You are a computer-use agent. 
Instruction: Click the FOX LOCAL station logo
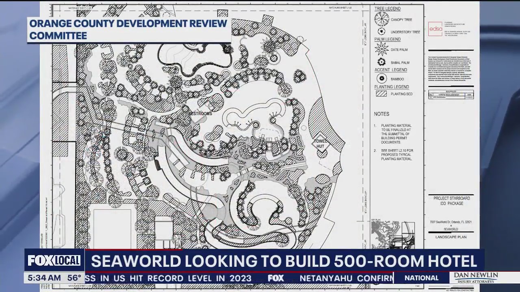click(54, 261)
